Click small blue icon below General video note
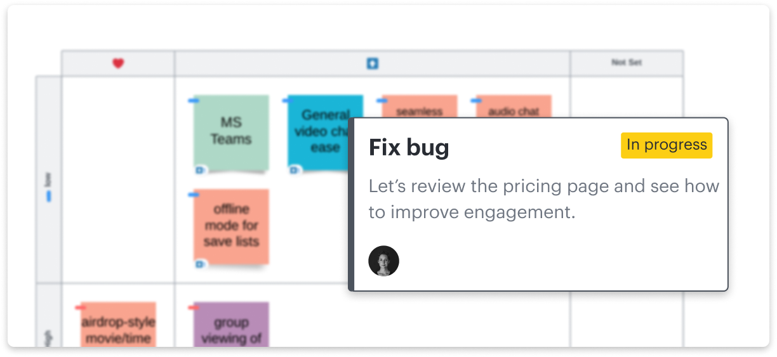777x357 pixels. coord(295,170)
